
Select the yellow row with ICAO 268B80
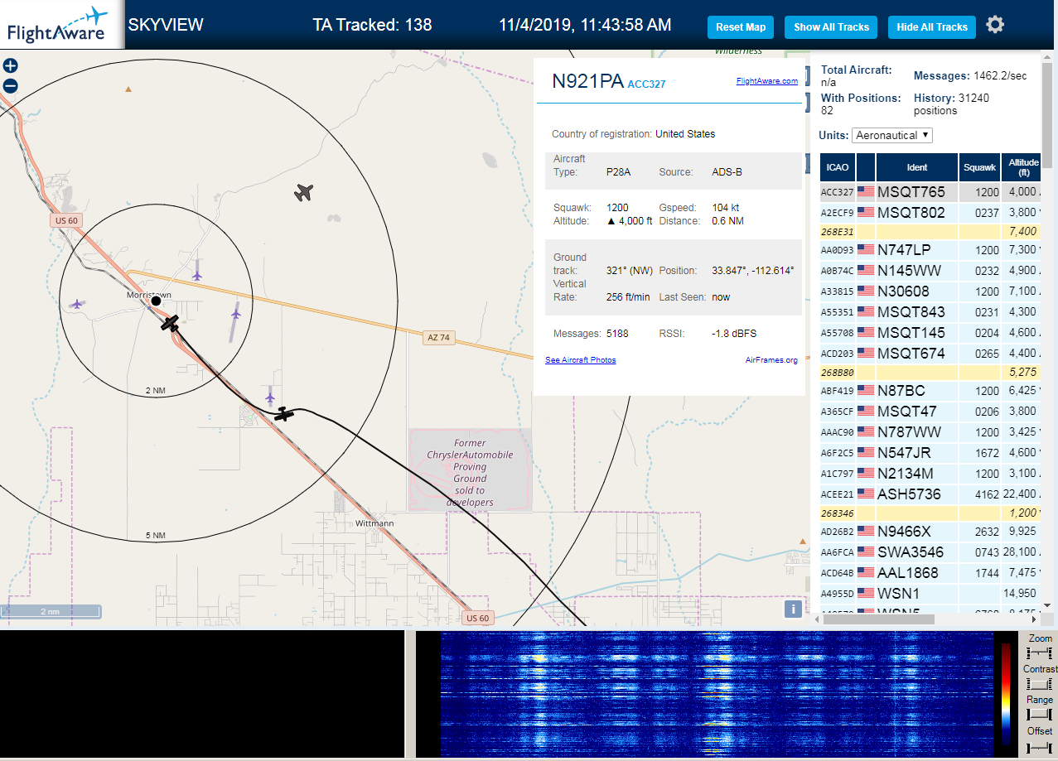930,373
